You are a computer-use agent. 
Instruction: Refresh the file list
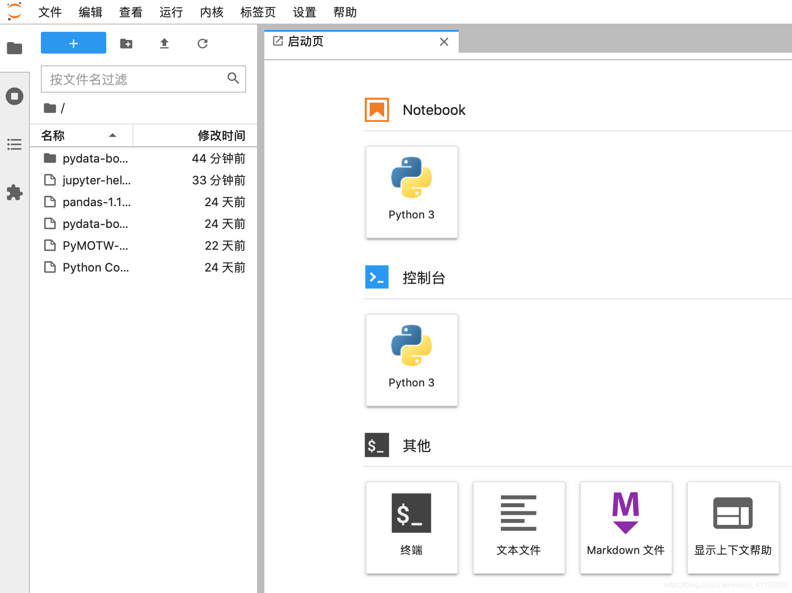(202, 43)
